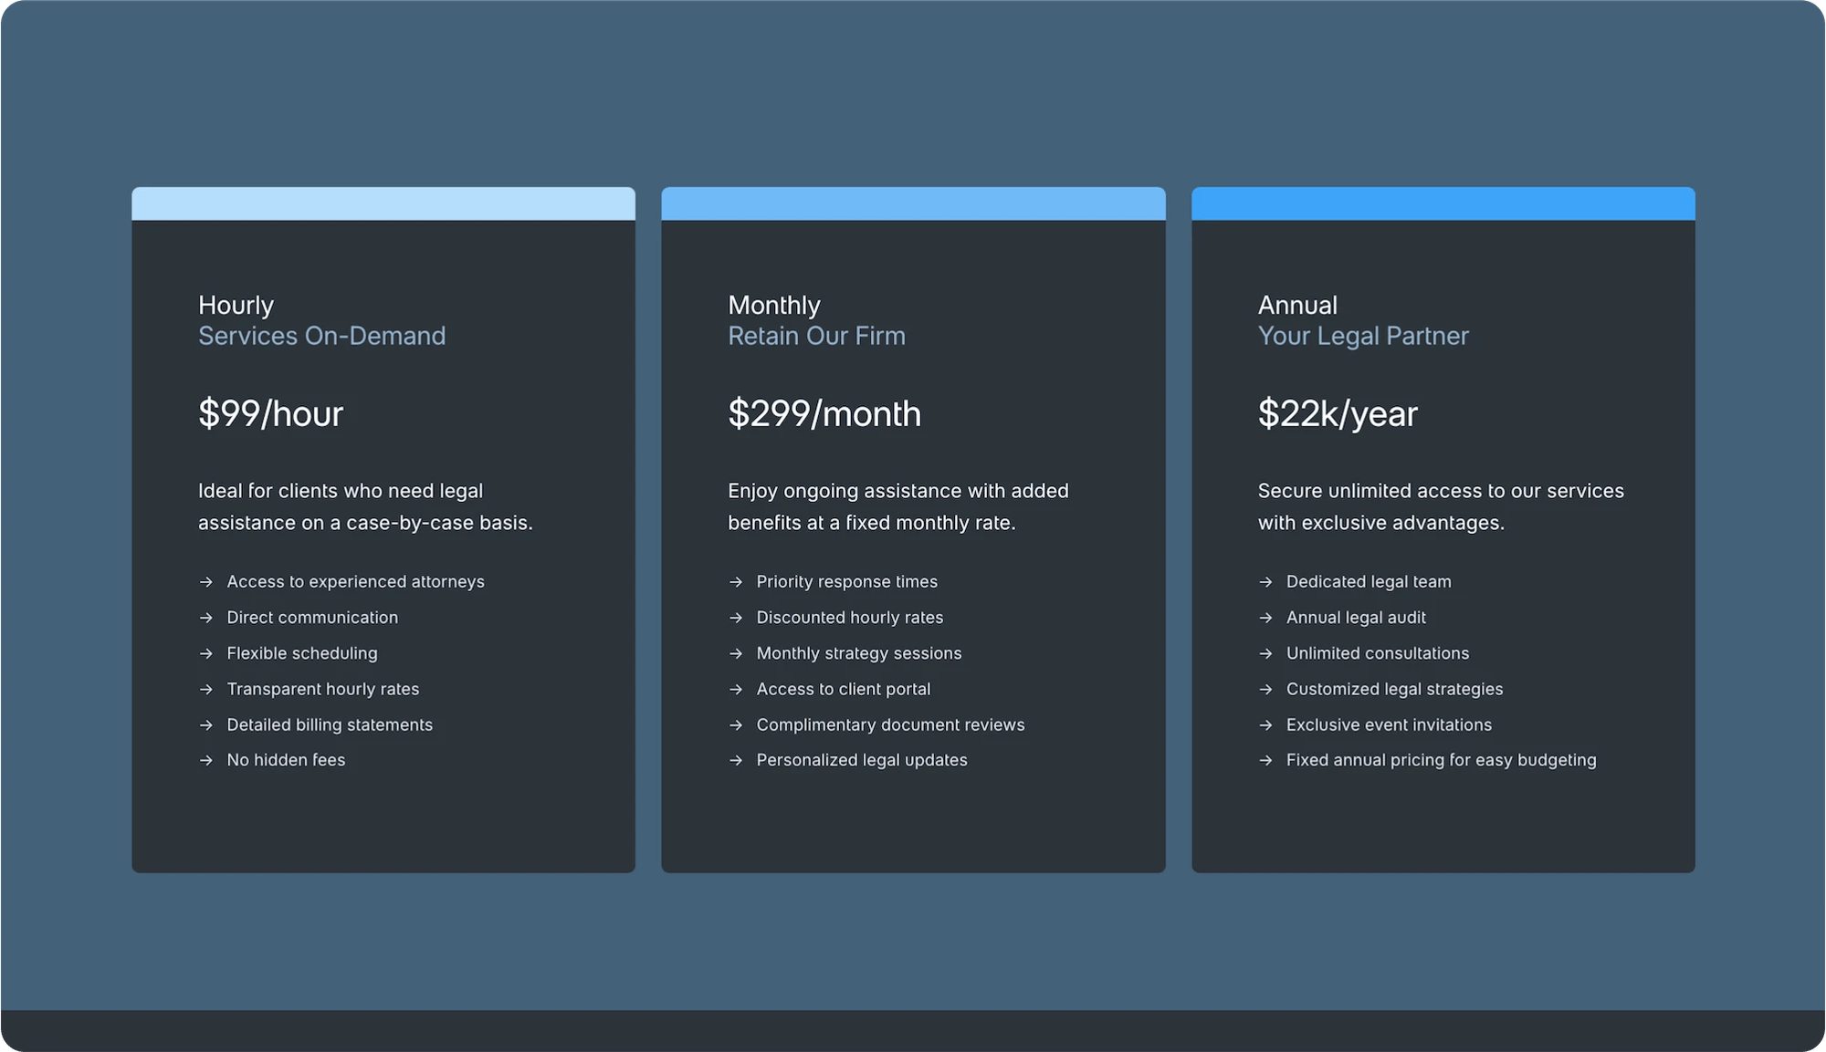The image size is (1826, 1052).
Task: Click arrow icon next to 'Direct communication'
Action: tap(206, 618)
